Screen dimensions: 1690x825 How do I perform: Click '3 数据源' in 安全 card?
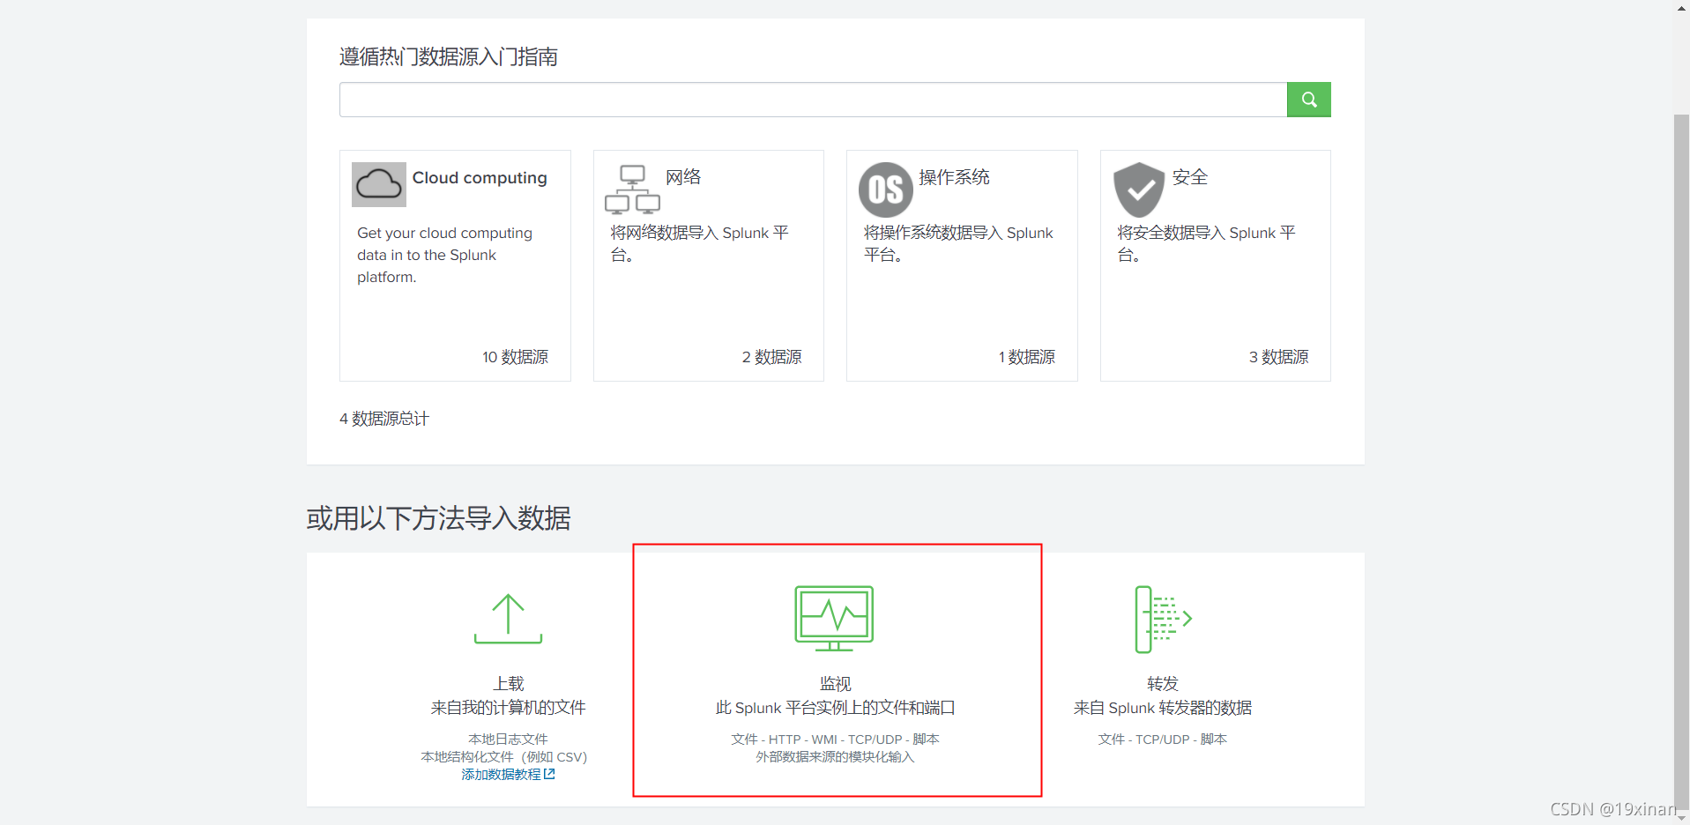coord(1278,357)
